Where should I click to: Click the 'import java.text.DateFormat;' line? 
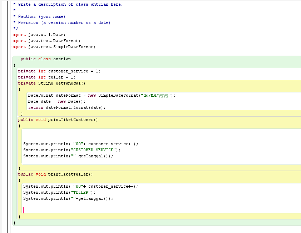(x=46, y=41)
